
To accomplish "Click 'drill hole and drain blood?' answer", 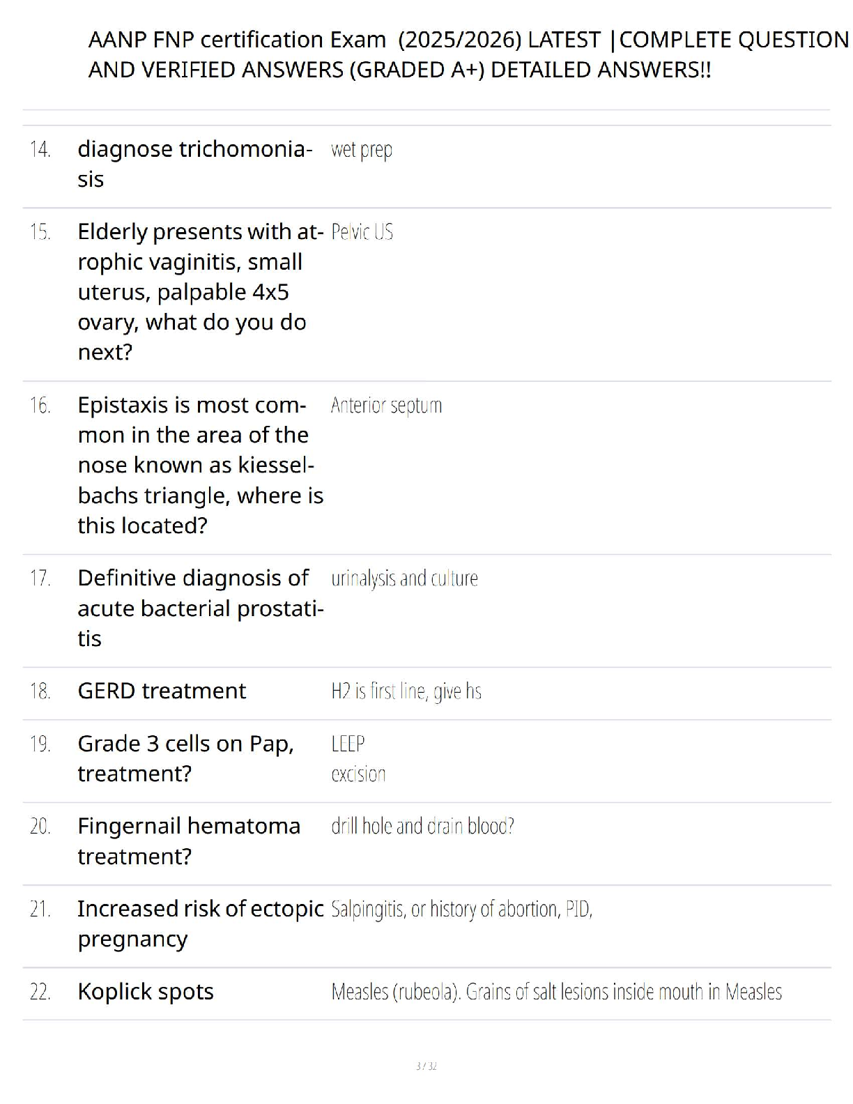I will pyautogui.click(x=422, y=826).
